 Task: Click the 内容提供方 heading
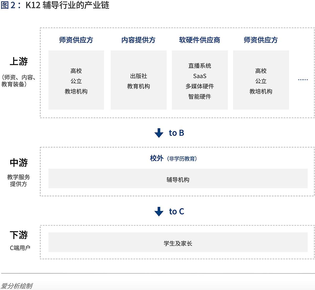pyautogui.click(x=138, y=40)
